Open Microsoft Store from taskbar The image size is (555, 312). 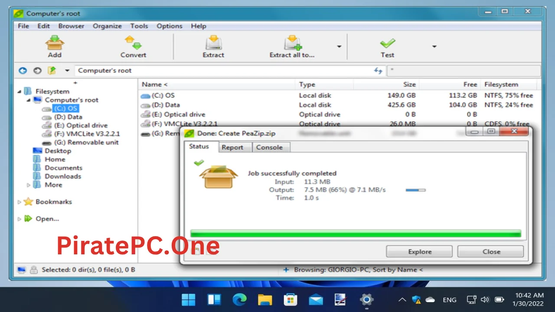click(290, 299)
